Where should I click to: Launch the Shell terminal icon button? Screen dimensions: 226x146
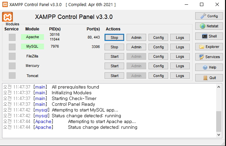tap(209, 36)
